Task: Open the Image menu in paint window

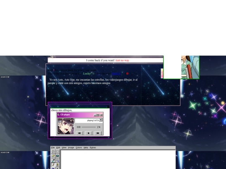Action: pyautogui.click(x=71, y=148)
